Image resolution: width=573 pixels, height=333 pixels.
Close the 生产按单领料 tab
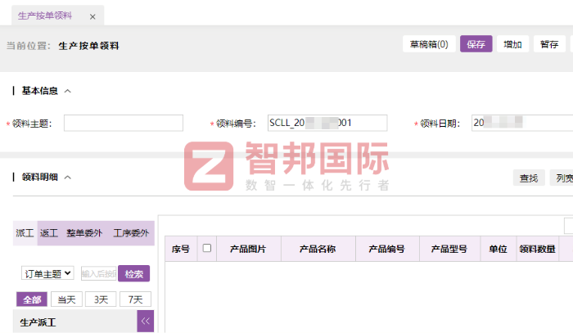(92, 16)
